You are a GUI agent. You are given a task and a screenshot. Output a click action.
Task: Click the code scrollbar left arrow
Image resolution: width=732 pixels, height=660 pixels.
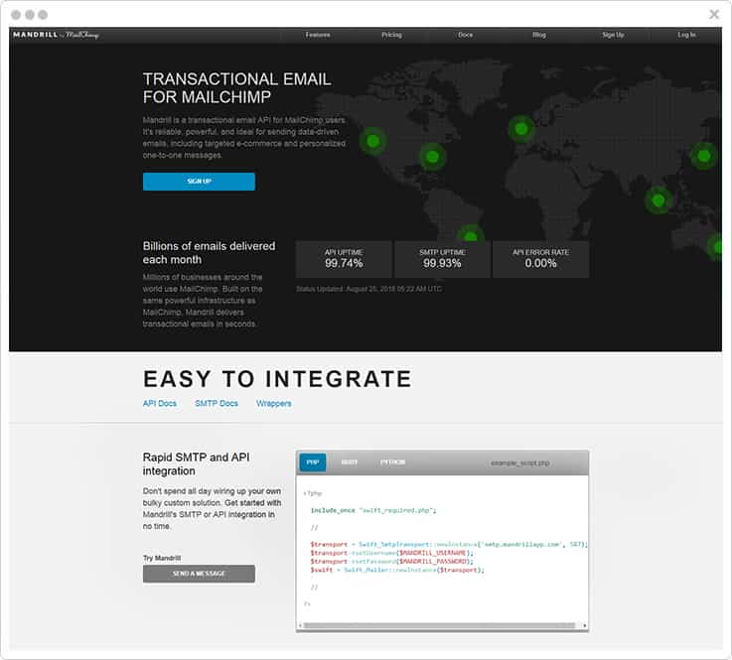click(300, 625)
